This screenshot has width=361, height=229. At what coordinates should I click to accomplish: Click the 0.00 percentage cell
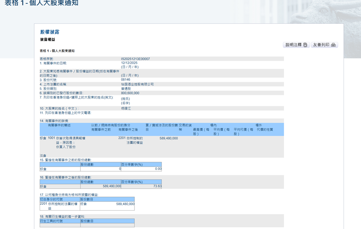tap(158, 169)
